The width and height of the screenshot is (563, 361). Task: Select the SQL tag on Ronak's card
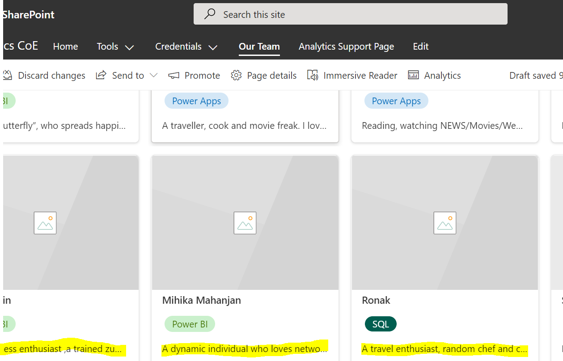(381, 323)
